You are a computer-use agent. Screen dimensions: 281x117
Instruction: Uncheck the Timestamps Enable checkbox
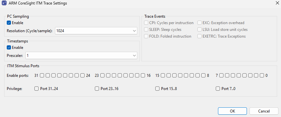click(x=9, y=48)
